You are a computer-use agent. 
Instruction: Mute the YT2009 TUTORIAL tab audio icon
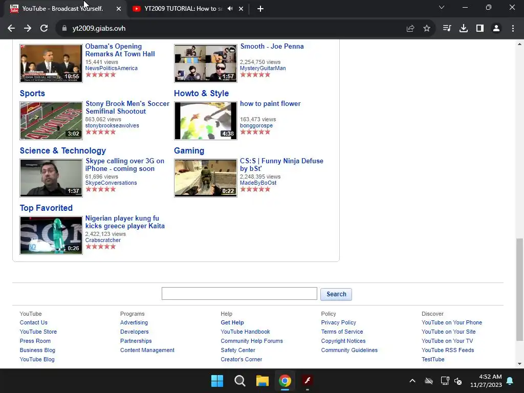tap(230, 9)
